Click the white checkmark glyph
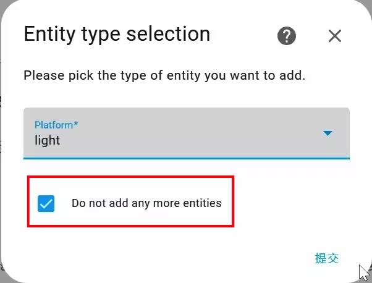The image size is (372, 283). pyautogui.click(x=46, y=203)
